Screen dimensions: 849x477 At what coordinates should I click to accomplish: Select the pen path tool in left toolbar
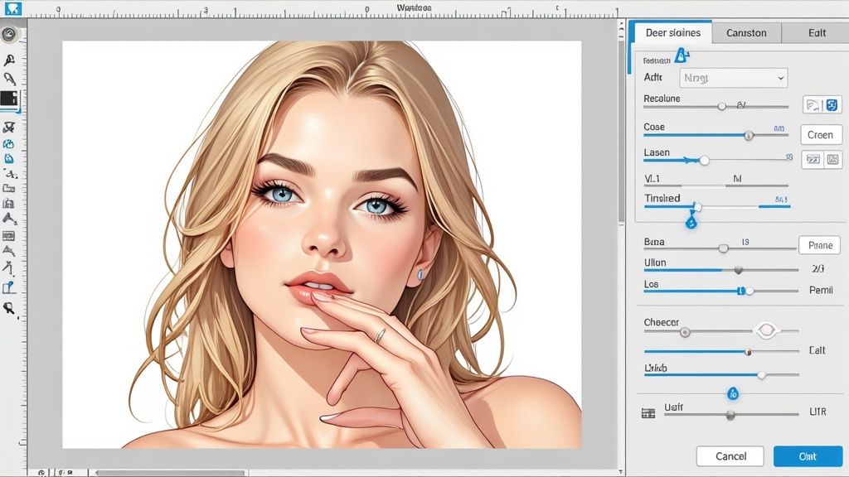point(8,267)
